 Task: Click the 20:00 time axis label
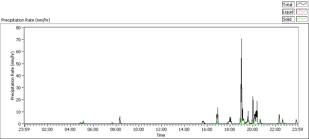click(253, 129)
